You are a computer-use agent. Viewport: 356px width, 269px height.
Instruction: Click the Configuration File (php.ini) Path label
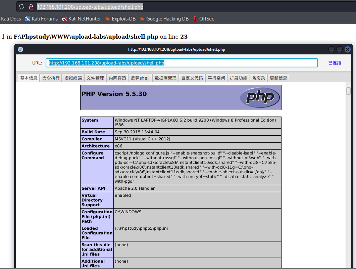97,217
